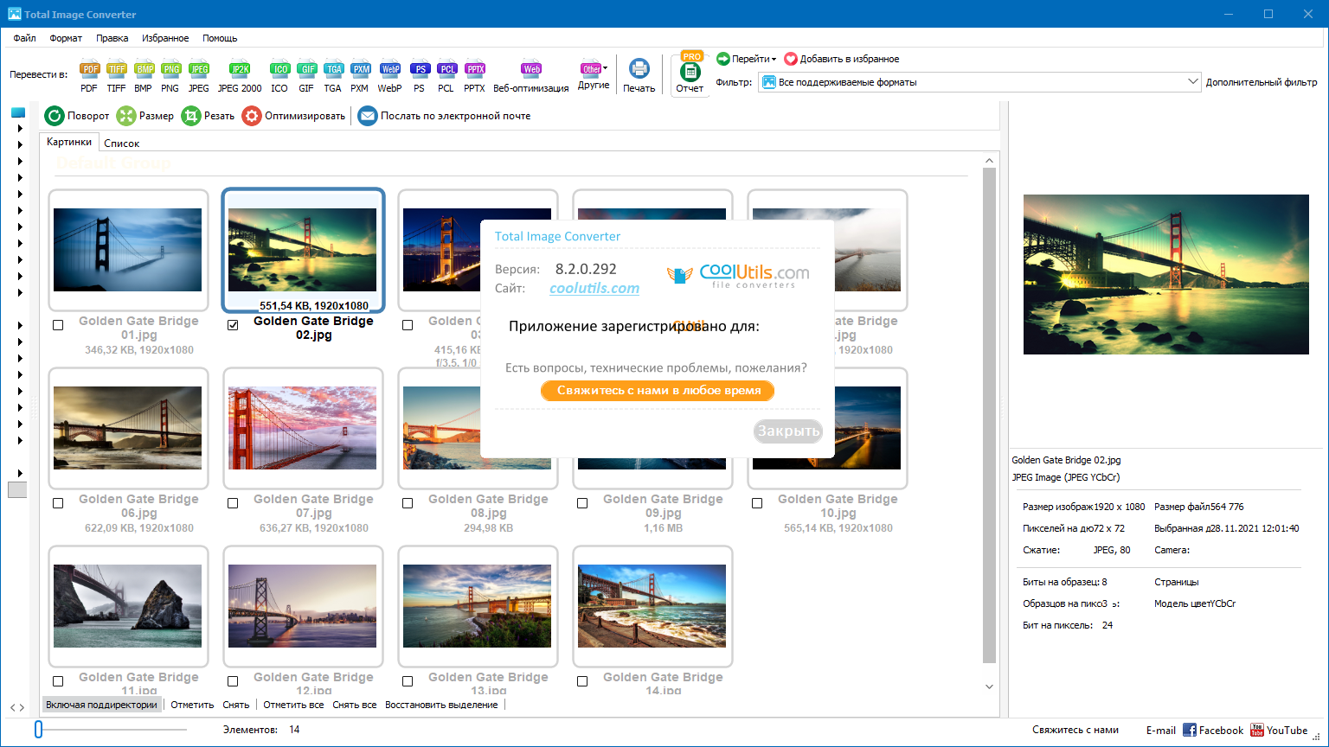Open the Формат menu
This screenshot has height=747, width=1329.
[x=66, y=38]
